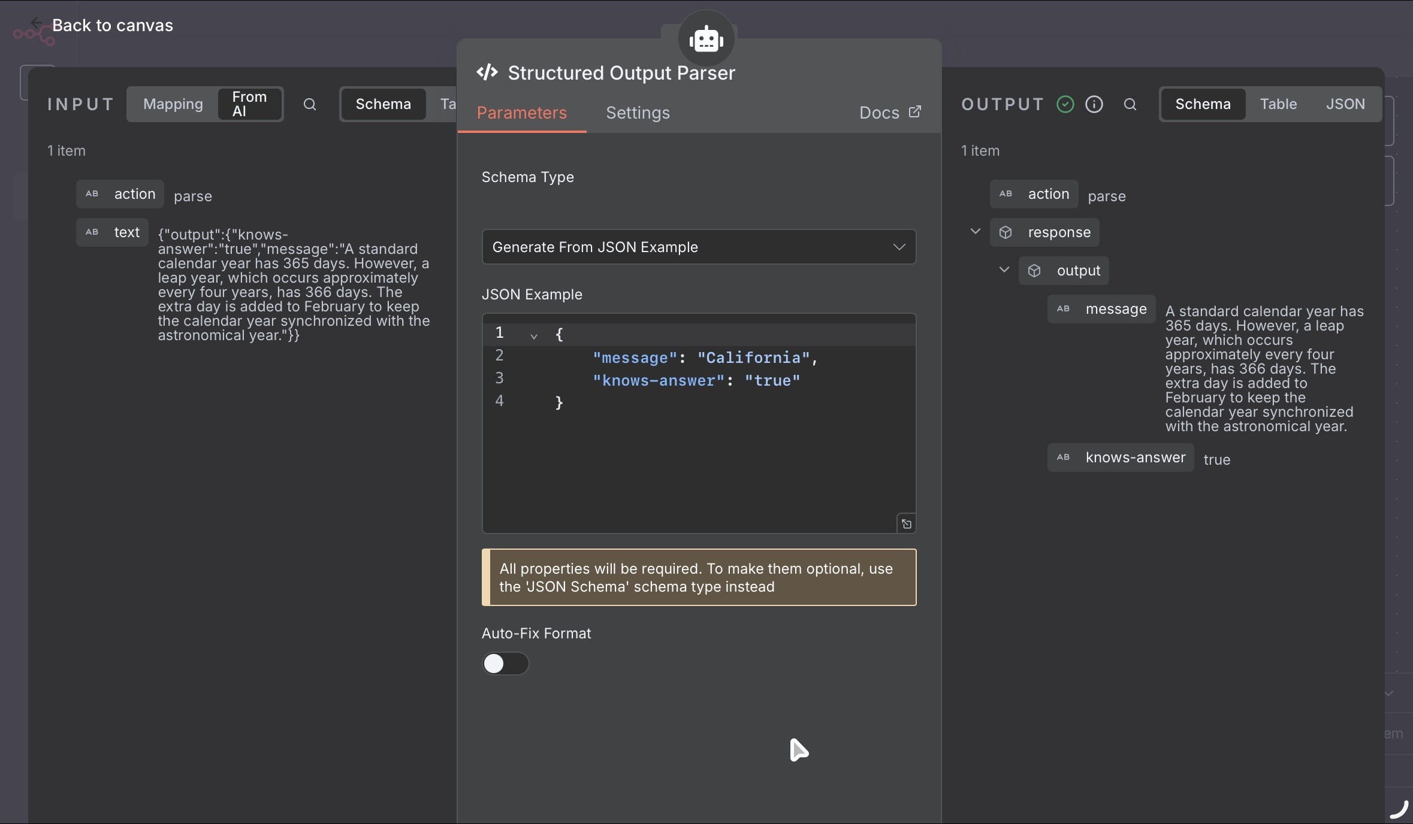Switch OUTPUT view to Table tab
This screenshot has height=824, width=1413.
1278,104
